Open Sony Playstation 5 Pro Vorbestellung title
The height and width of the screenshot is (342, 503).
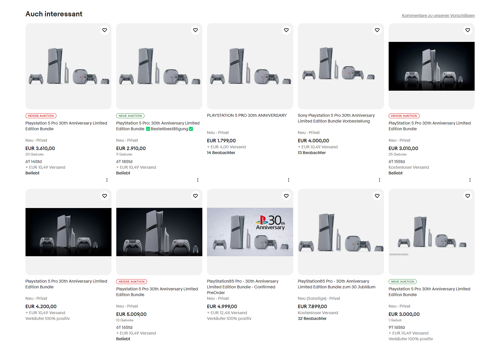click(x=336, y=118)
